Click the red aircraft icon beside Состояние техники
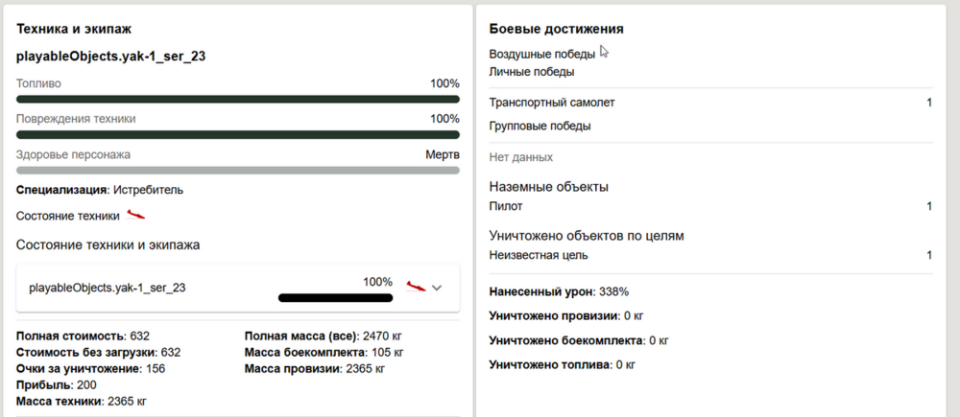 (136, 216)
